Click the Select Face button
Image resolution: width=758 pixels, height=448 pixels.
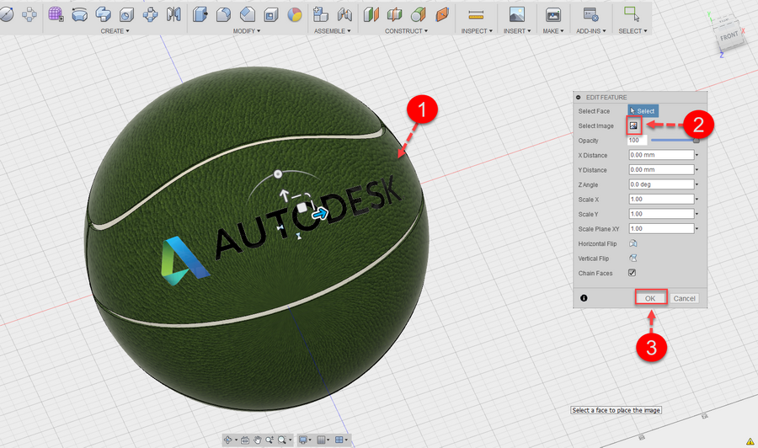tap(643, 110)
